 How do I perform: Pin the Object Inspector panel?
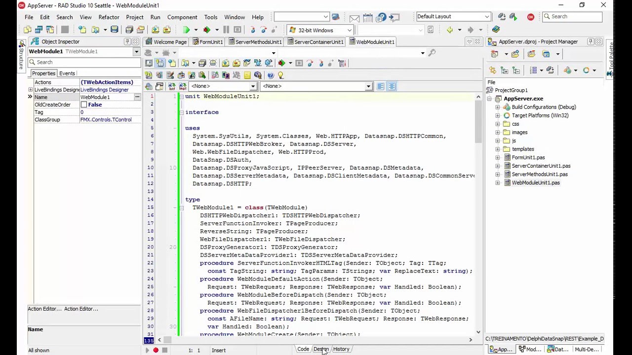pos(127,41)
